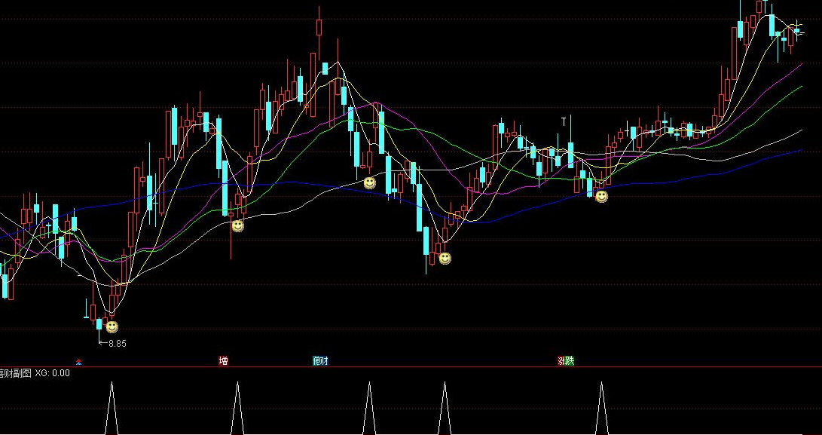The image size is (822, 435).
Task: Open the red 增 event marker
Action: (223, 361)
